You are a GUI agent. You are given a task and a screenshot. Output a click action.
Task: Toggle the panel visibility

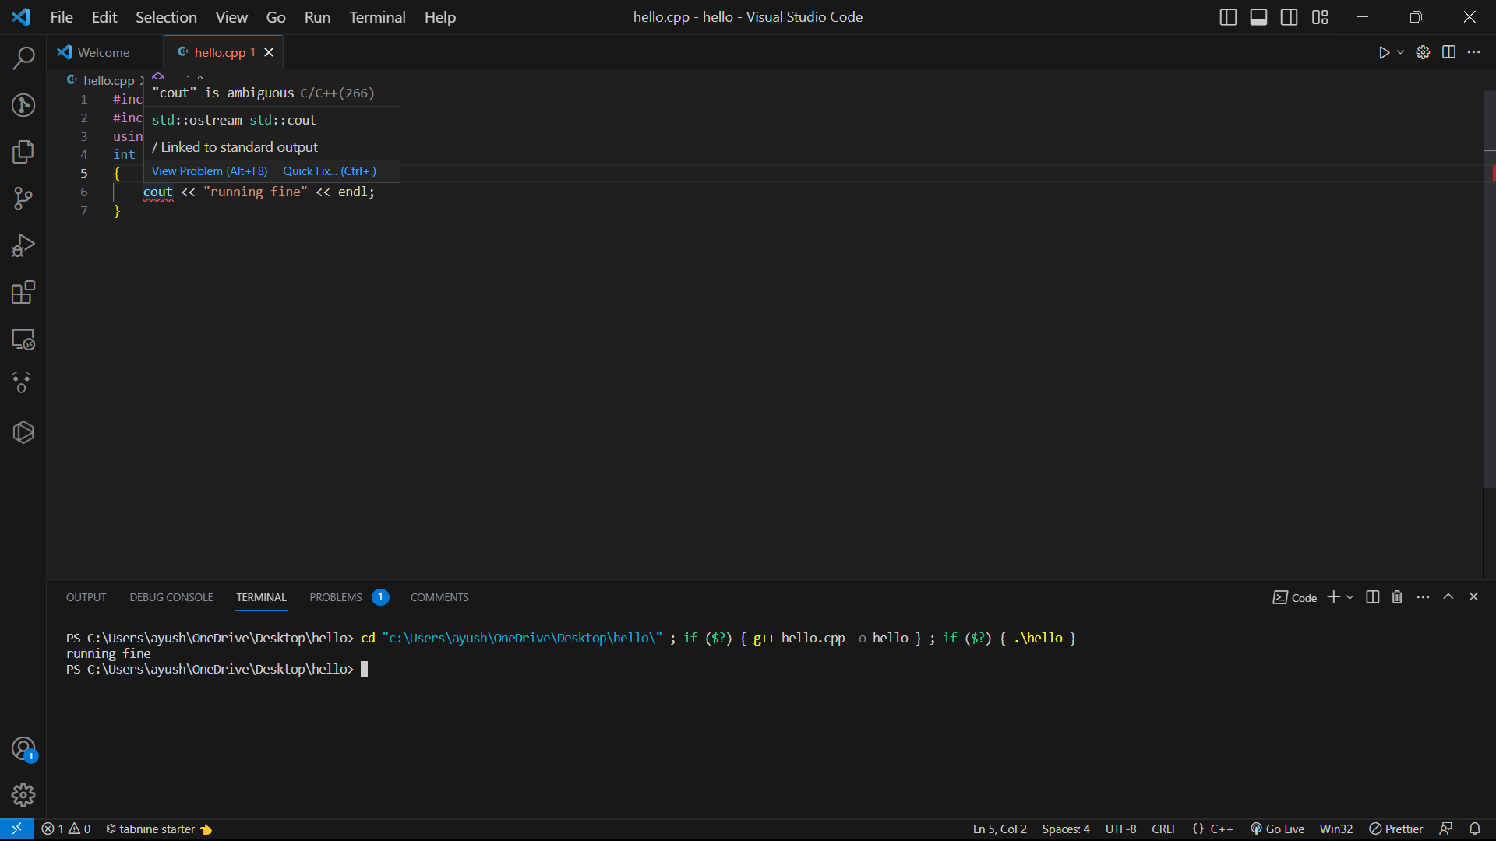coord(1258,16)
